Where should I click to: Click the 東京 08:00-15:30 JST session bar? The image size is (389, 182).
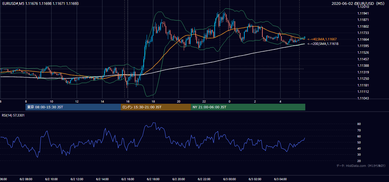(73, 107)
